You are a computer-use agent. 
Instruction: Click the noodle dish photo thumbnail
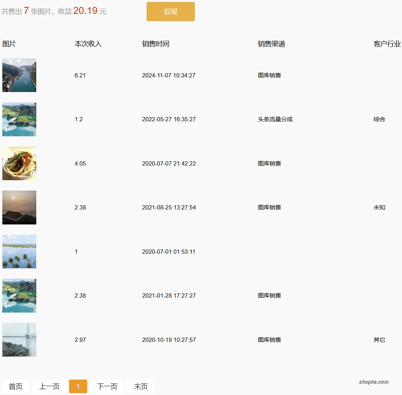tap(19, 163)
